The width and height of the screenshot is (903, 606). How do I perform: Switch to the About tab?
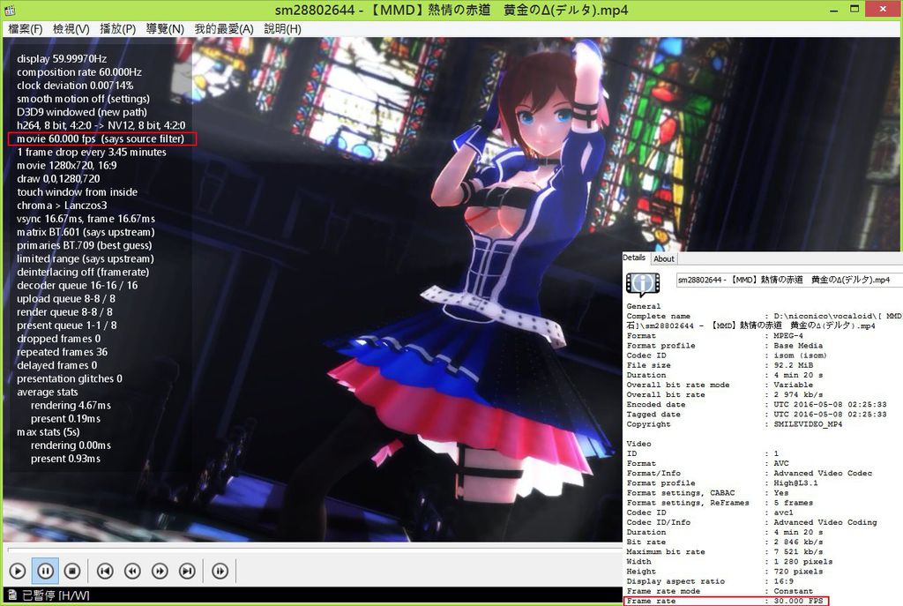click(x=664, y=258)
